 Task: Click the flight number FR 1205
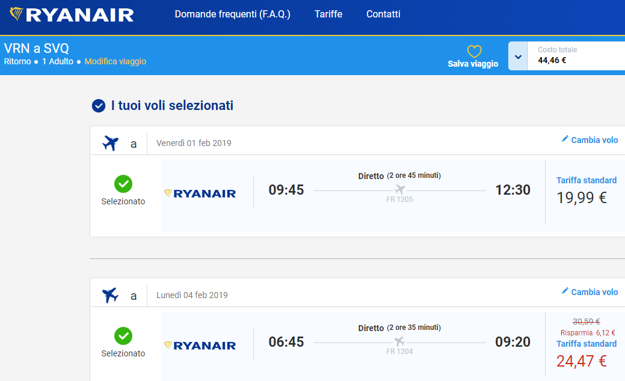pyautogui.click(x=399, y=200)
